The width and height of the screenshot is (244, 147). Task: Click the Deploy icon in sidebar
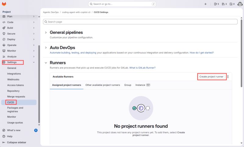tap(4, 40)
